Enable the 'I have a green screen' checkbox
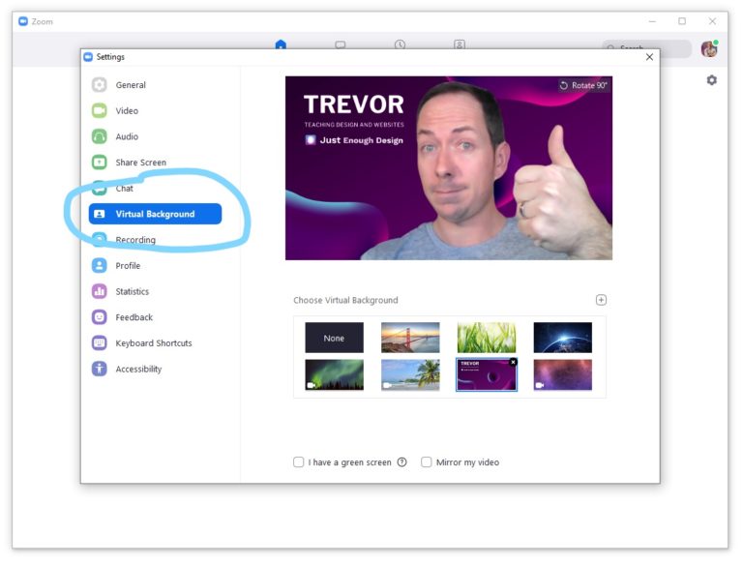 [299, 462]
